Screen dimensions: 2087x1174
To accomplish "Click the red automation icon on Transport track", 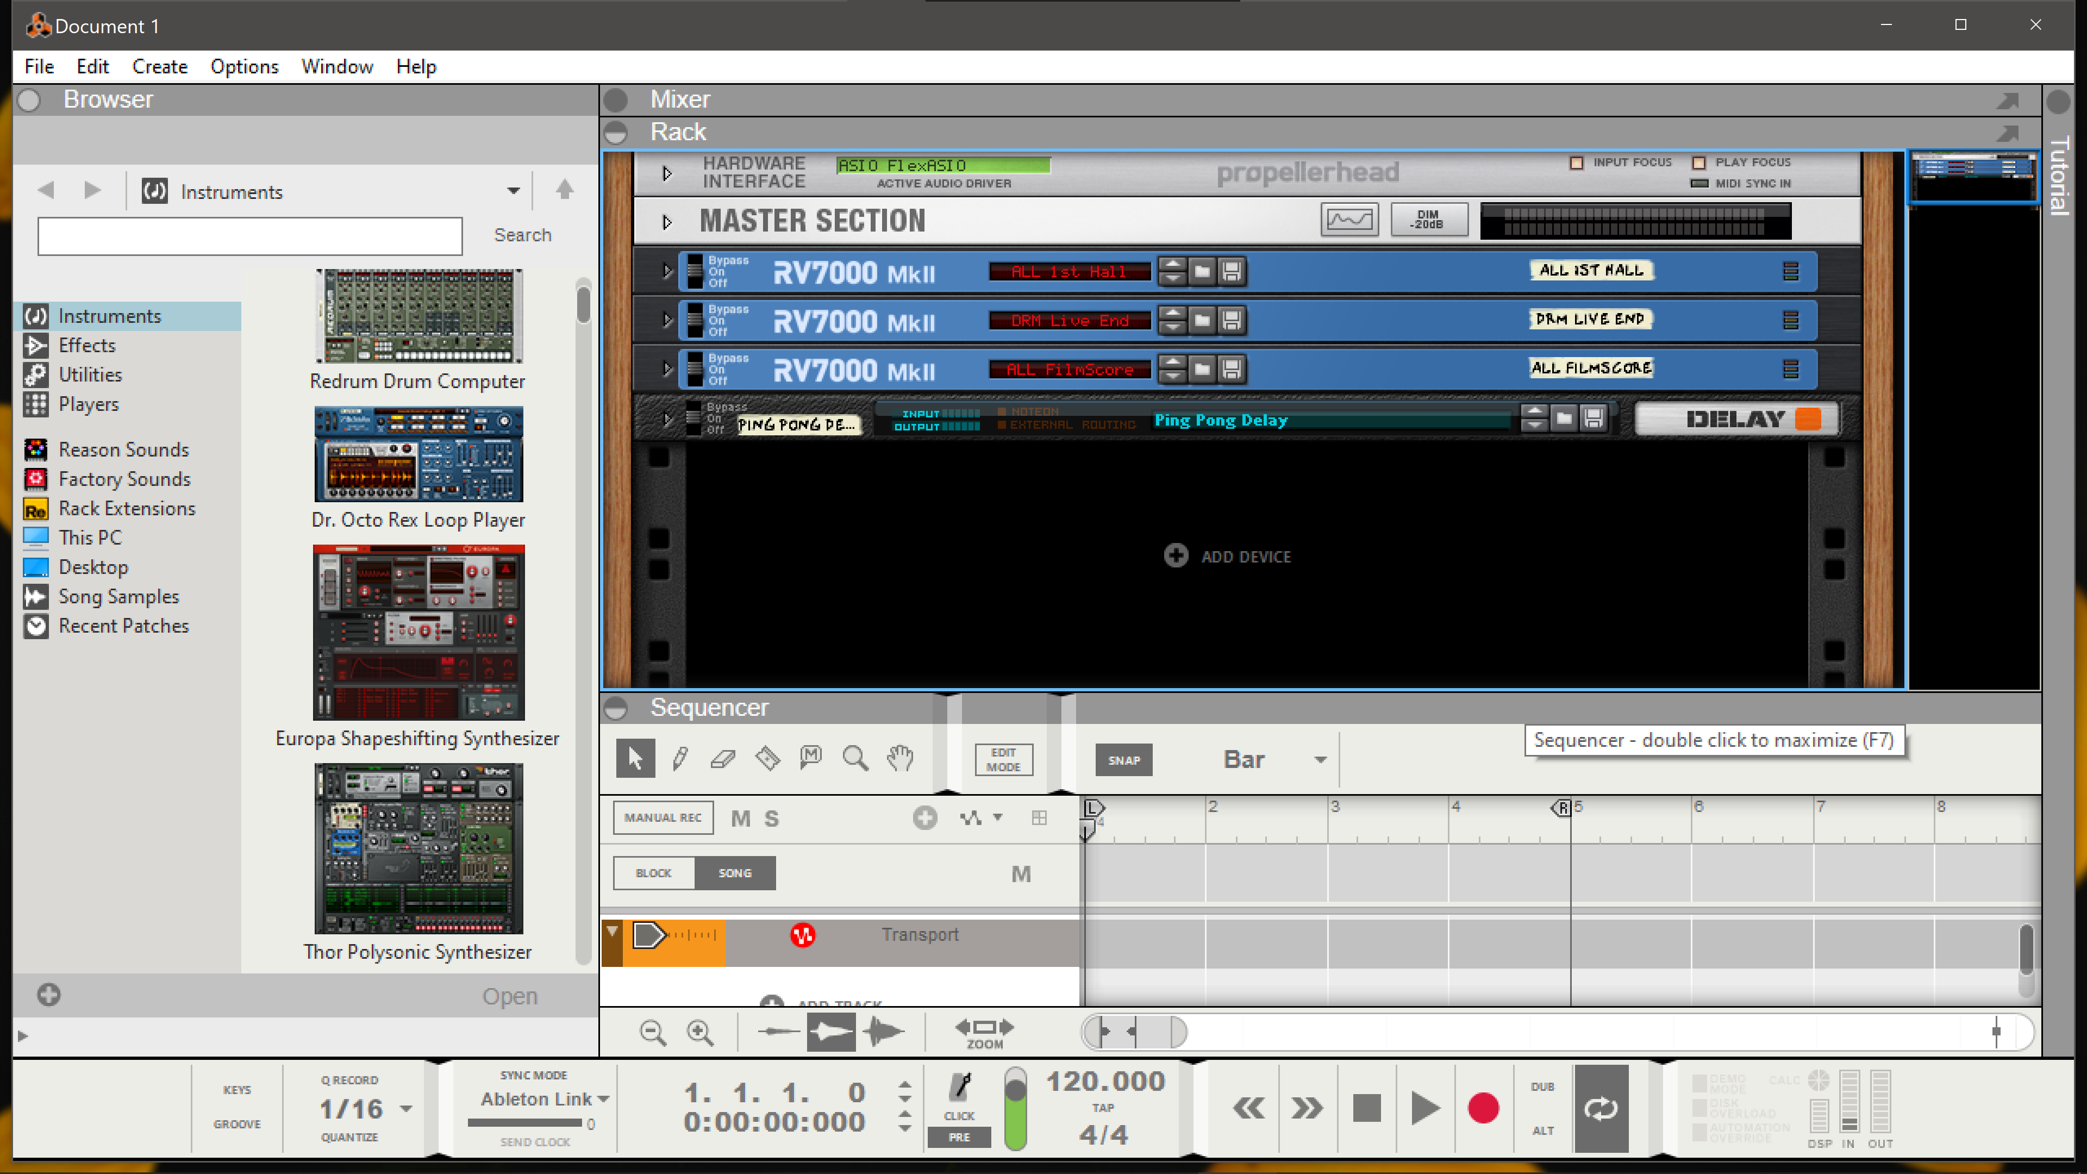I will pos(802,935).
